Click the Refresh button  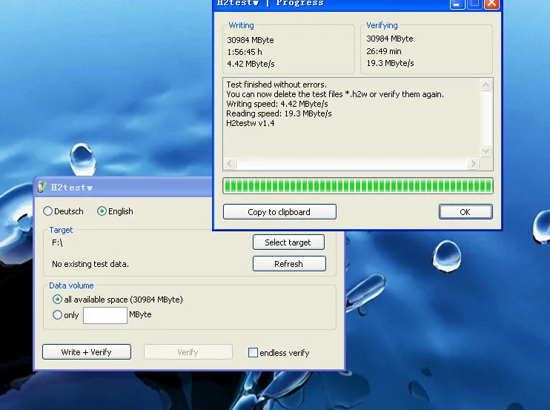pyautogui.click(x=289, y=264)
